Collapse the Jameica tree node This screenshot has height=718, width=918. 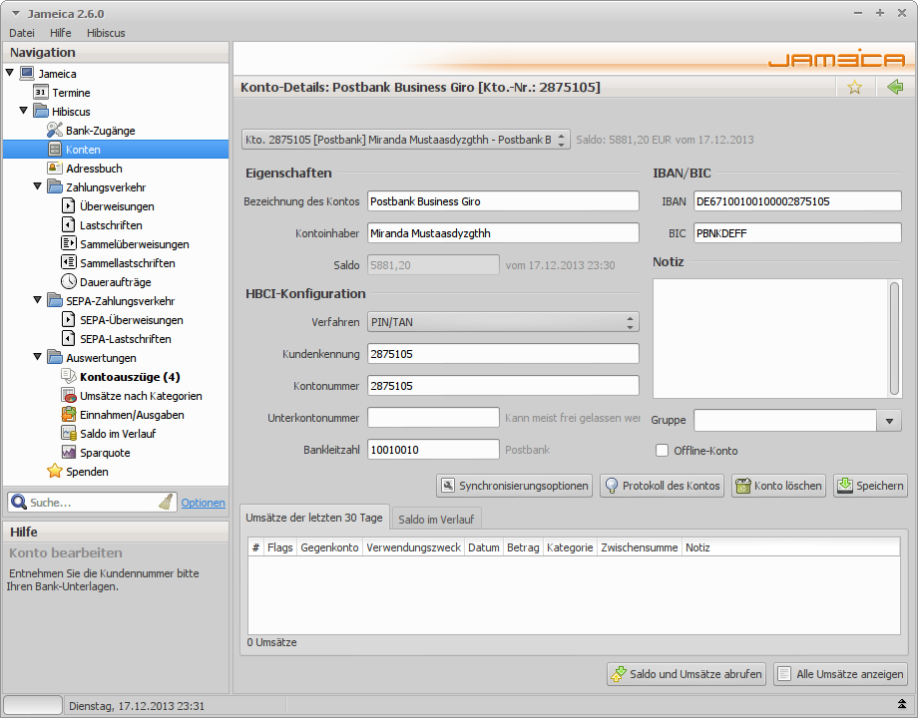(9, 73)
